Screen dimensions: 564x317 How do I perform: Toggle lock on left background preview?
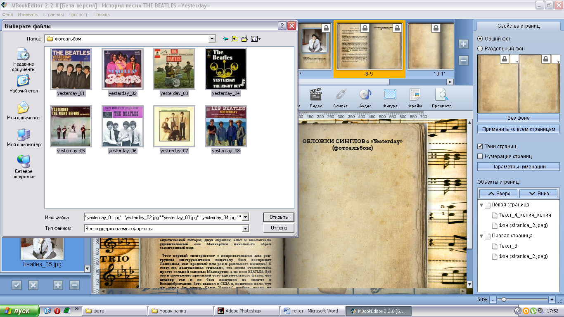505,59
